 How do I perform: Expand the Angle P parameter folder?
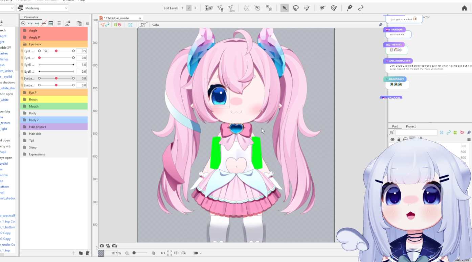54,38
